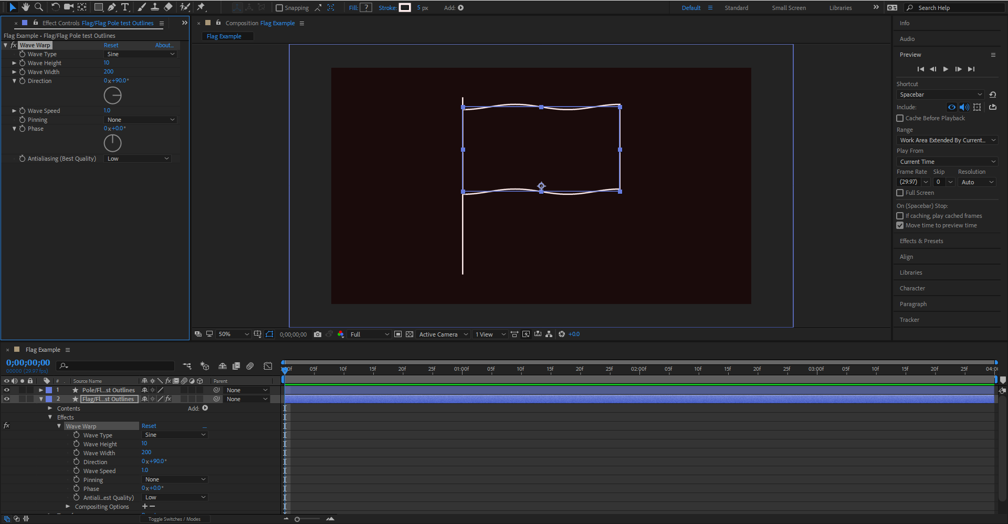Jump to first frame in Preview
Image resolution: width=1008 pixels, height=524 pixels.
tap(920, 69)
